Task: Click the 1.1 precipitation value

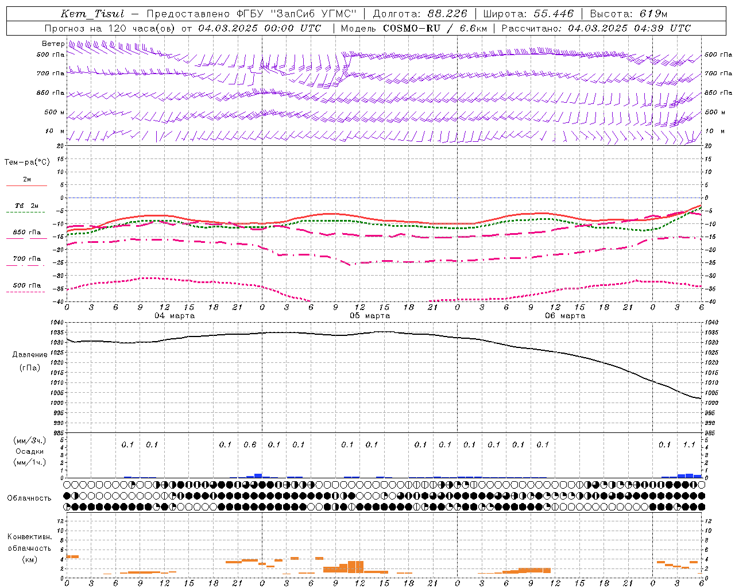Action: pos(689,444)
